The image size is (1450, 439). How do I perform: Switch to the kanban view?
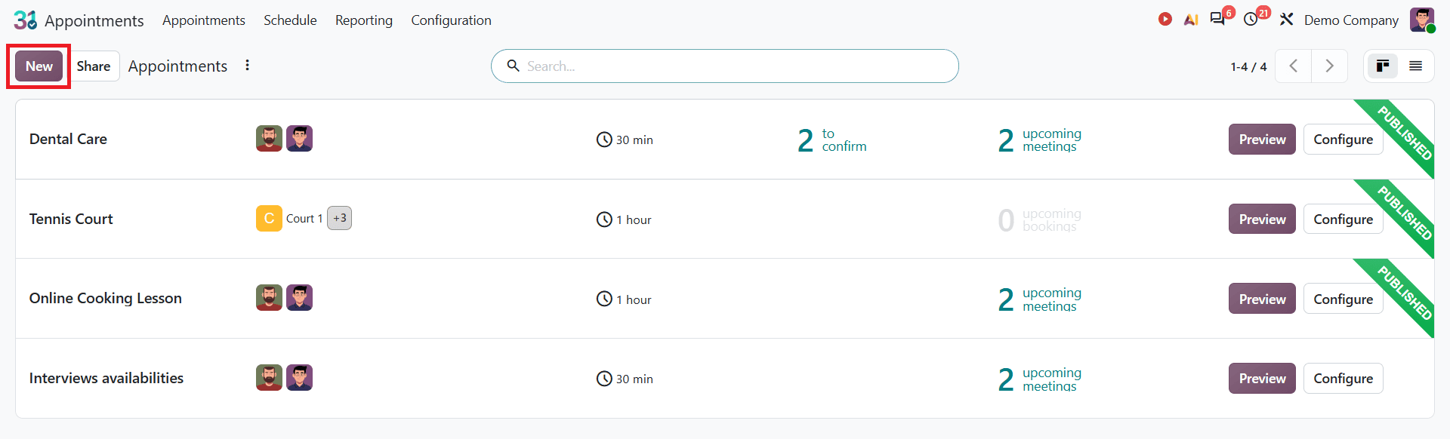point(1383,66)
